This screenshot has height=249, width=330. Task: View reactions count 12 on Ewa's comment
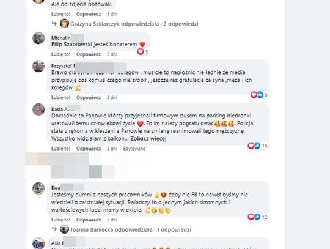[x=258, y=217]
